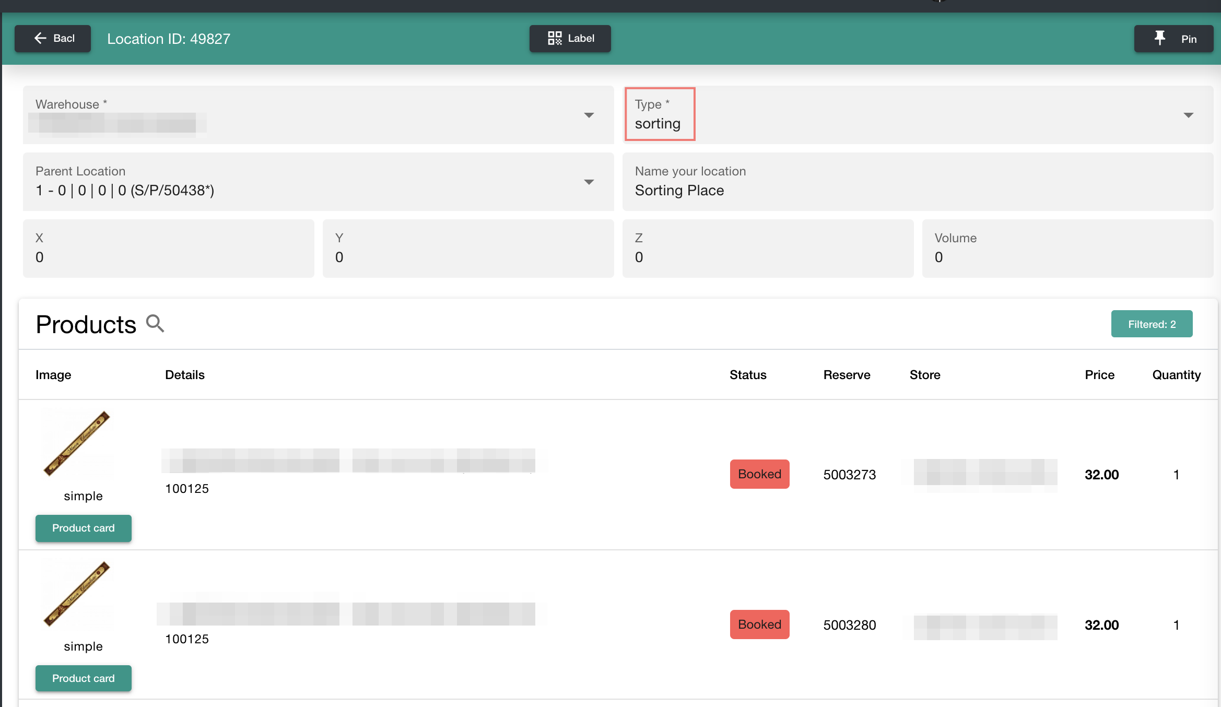1221x707 pixels.
Task: Click the Booked badge for reserve 5003280
Action: point(759,624)
